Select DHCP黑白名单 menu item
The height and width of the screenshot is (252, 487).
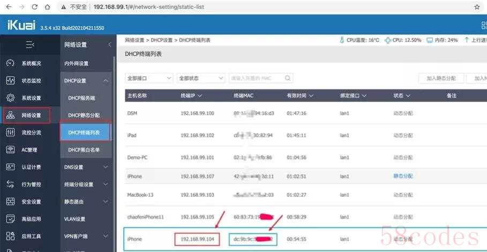tap(84, 150)
